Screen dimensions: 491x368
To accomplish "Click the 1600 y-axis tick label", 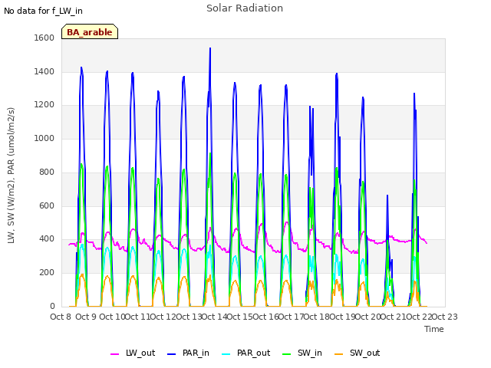I will (x=44, y=38).
